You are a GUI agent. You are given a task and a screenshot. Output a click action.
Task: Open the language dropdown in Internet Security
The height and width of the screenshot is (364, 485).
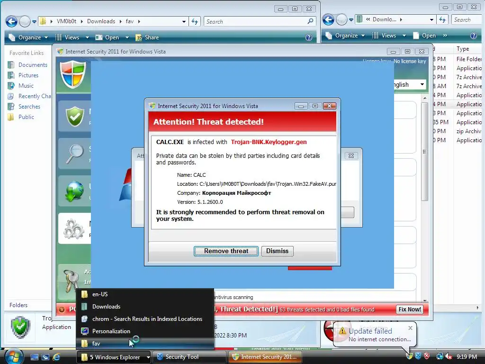(x=422, y=84)
